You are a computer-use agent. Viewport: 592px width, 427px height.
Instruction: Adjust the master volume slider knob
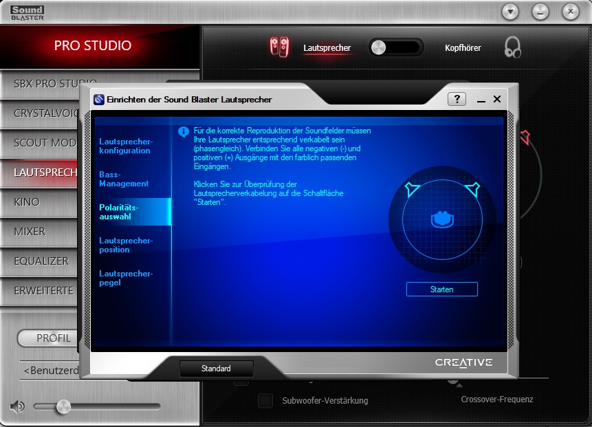pos(63,406)
